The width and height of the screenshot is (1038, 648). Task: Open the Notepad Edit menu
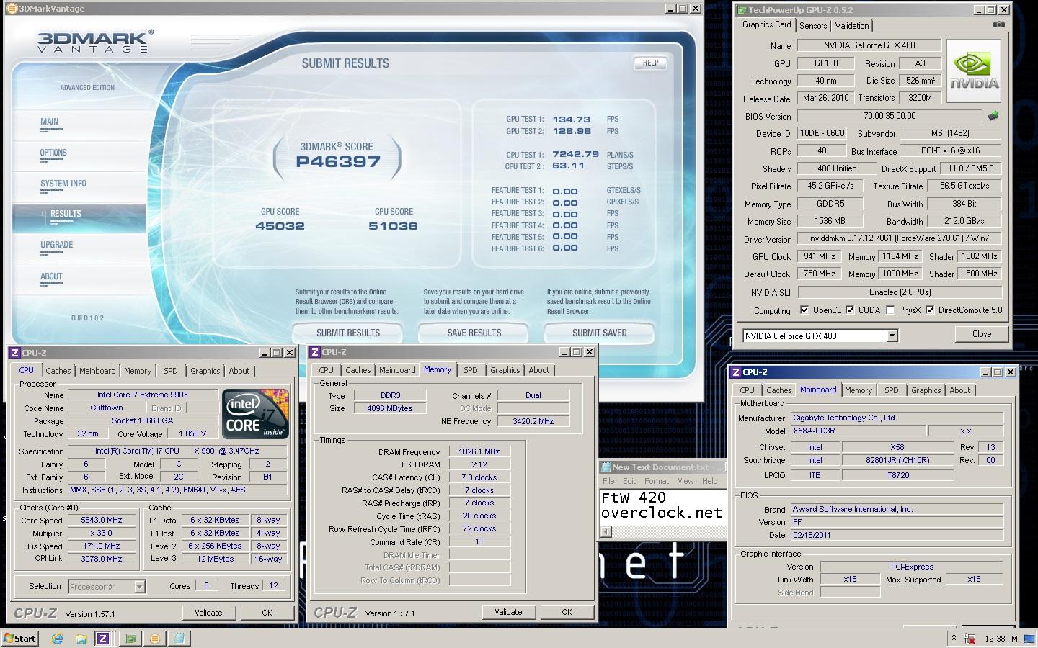point(629,481)
